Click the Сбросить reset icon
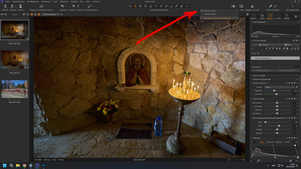Screen dimensions: 301x169 (62, 6)
